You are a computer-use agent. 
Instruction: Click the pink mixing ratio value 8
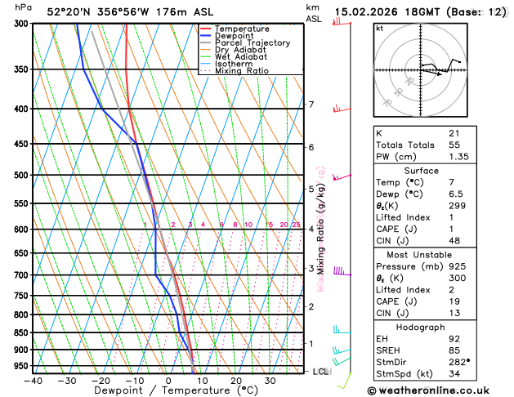[x=235, y=225]
